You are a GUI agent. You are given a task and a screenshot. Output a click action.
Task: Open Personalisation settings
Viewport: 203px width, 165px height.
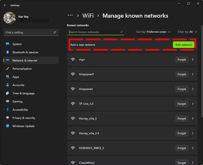31,69
